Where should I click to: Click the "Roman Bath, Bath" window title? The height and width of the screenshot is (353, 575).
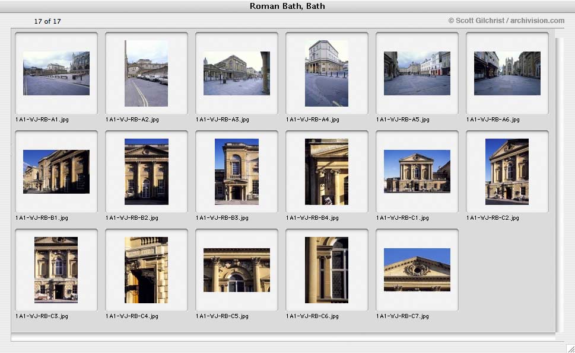click(287, 6)
